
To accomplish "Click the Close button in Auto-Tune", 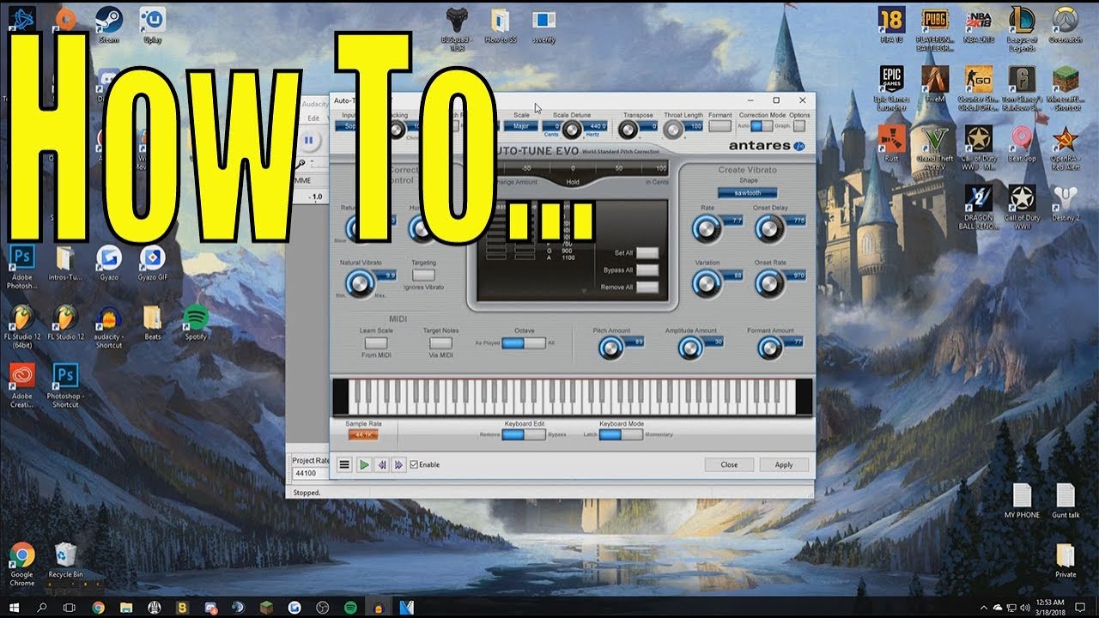I will coord(729,464).
